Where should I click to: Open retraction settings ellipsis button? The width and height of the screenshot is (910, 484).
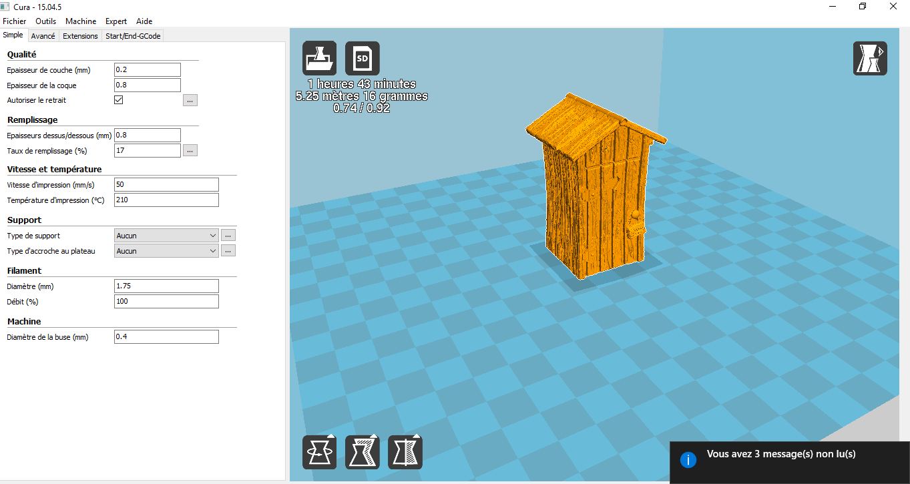coord(190,100)
